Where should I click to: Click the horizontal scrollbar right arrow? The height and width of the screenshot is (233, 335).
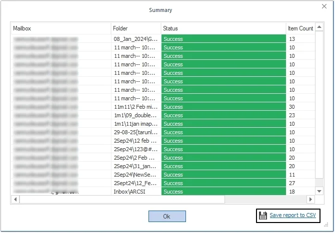tap(310, 199)
